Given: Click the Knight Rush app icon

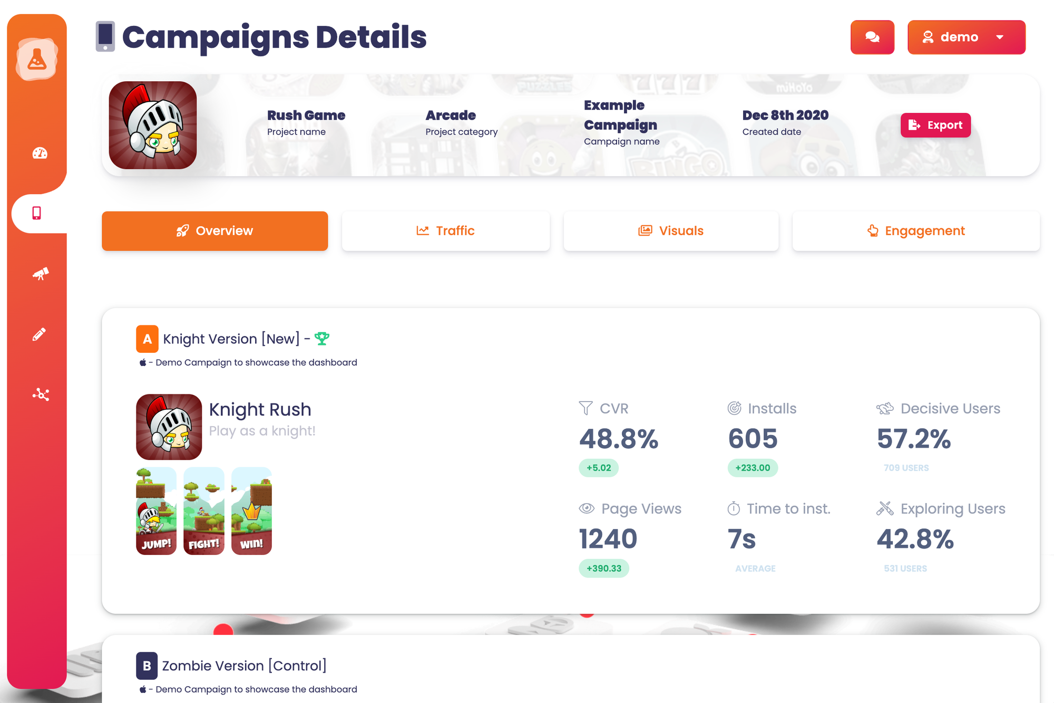Looking at the screenshot, I should [x=169, y=427].
